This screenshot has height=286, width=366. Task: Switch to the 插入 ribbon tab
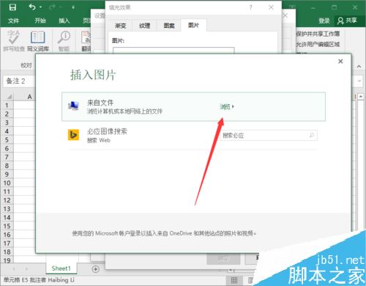click(x=64, y=21)
